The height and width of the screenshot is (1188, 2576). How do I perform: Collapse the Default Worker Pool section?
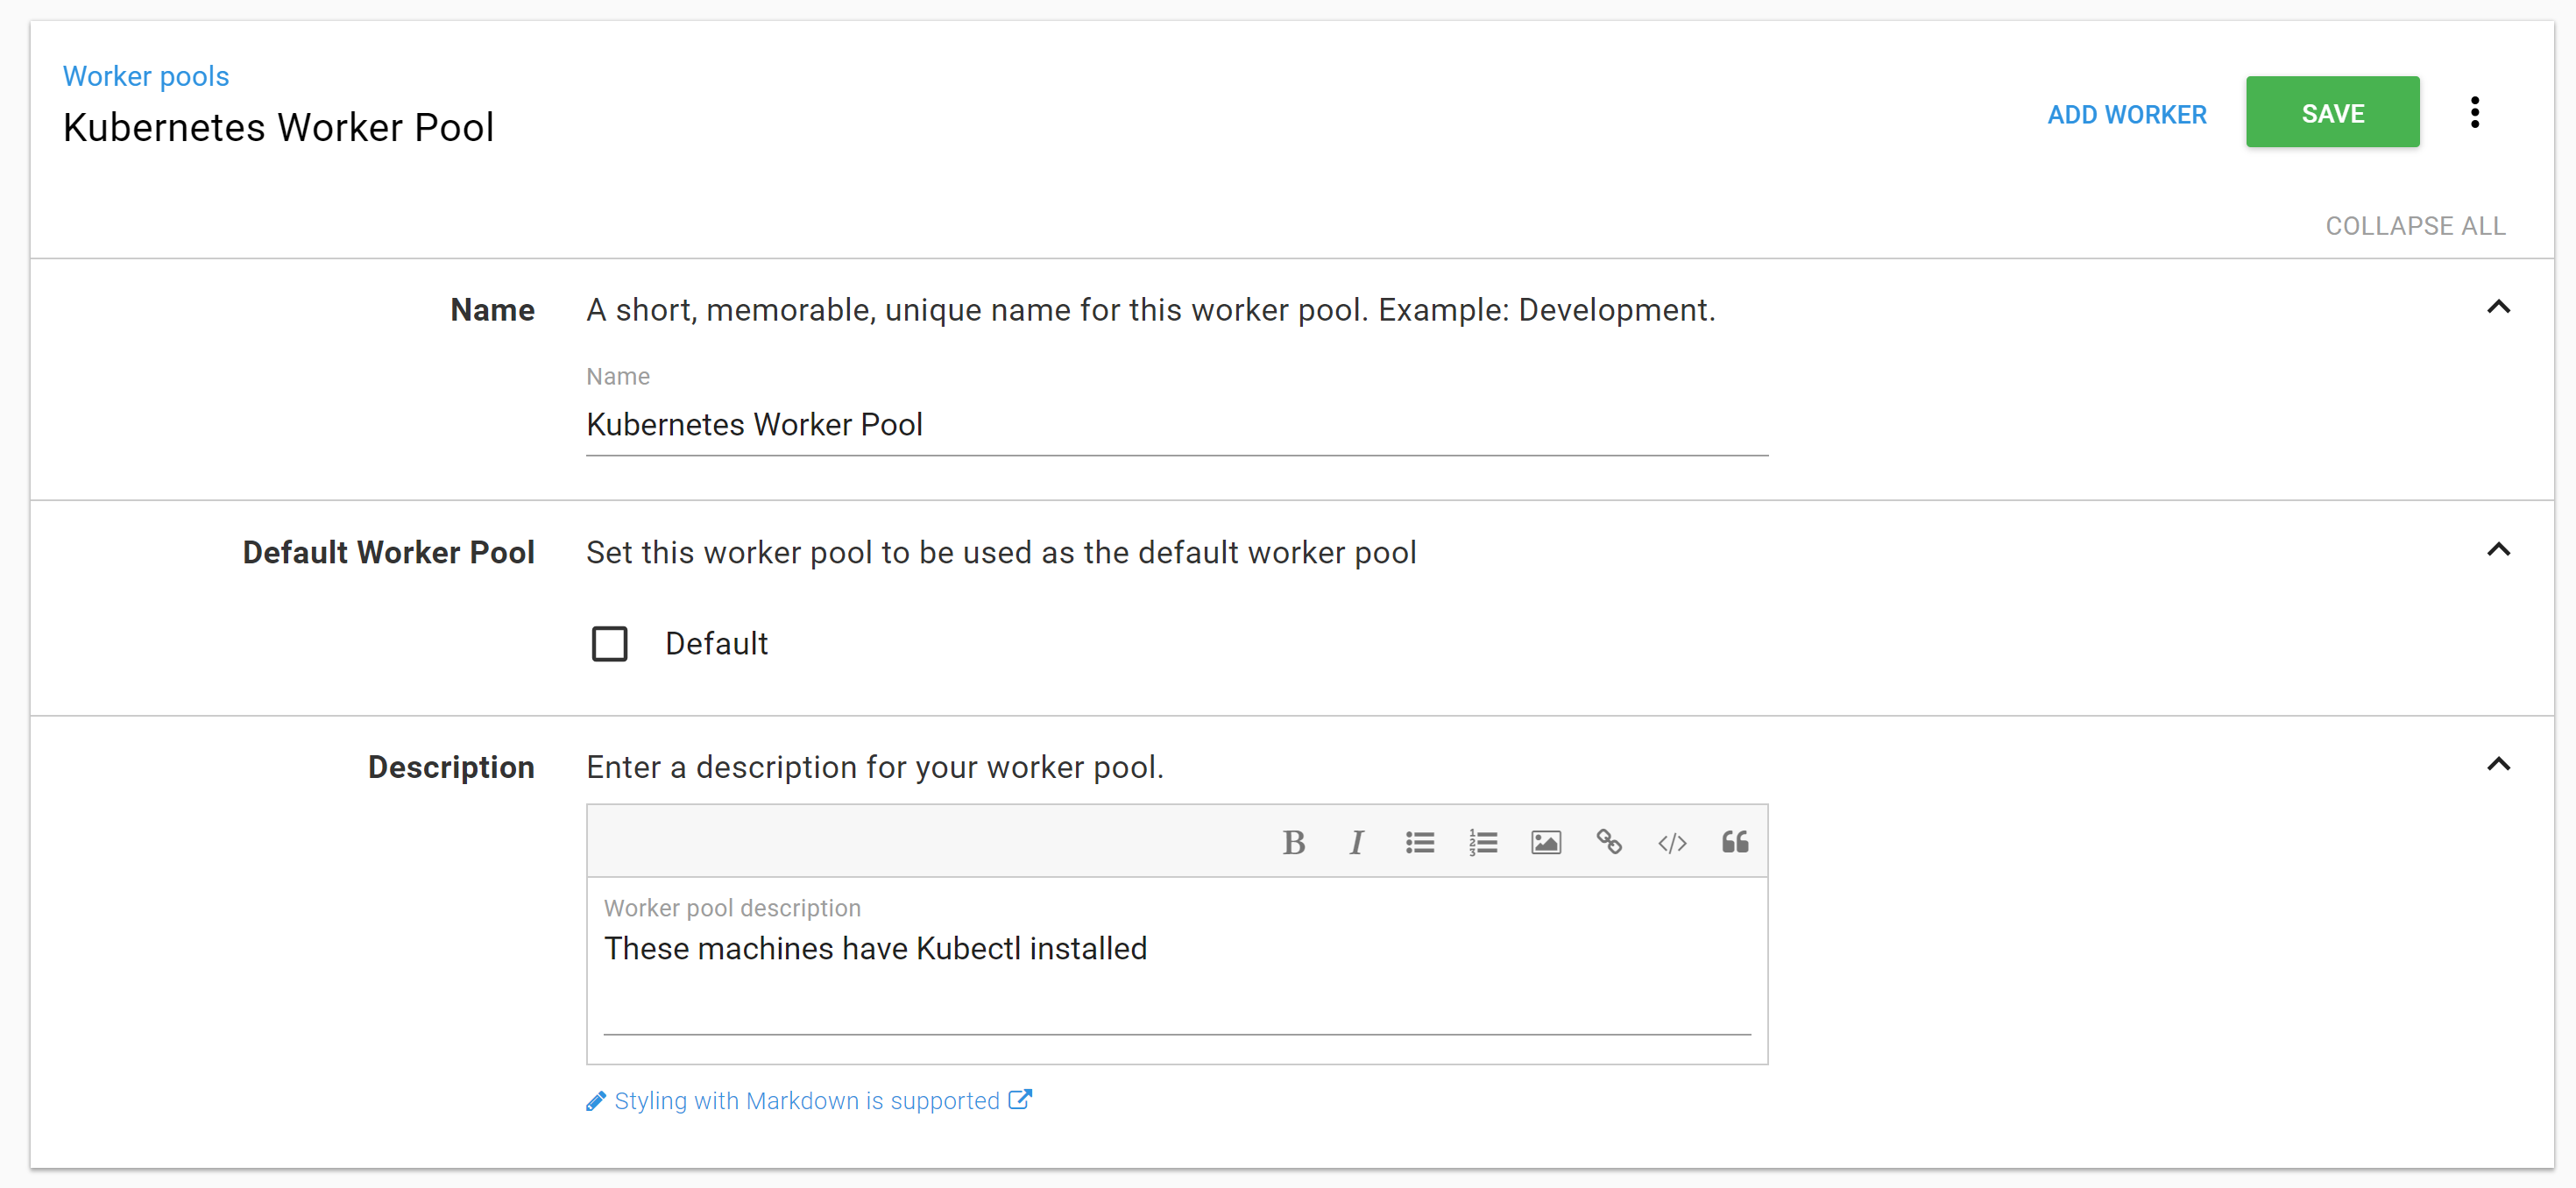tap(2497, 550)
